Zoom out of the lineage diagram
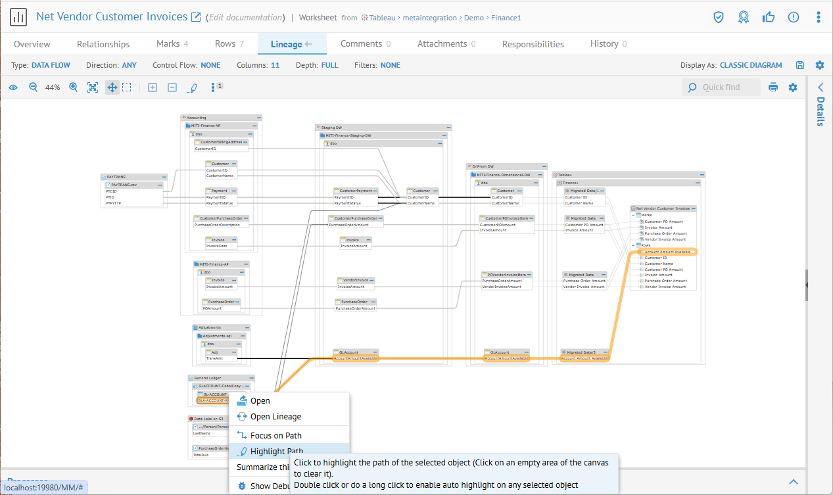The height and width of the screenshot is (495, 833). tap(33, 87)
